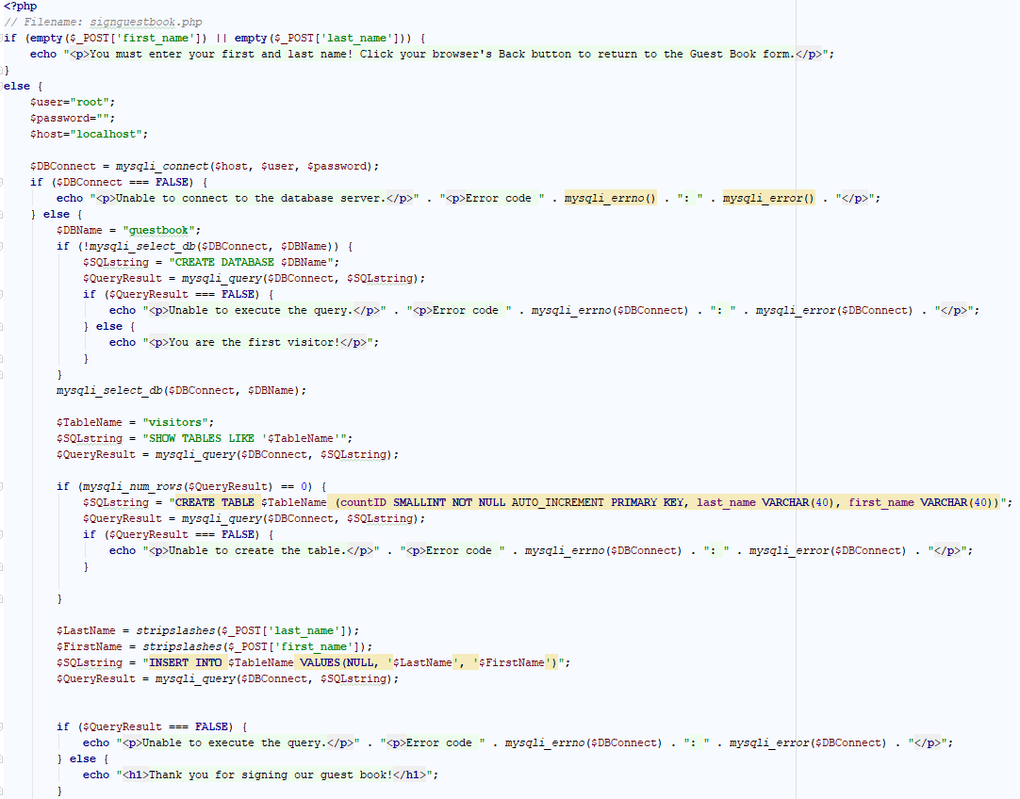This screenshot has width=1020, height=799.
Task: Click the 'Filename: signguestbook.php' comment
Action: [x=112, y=22]
